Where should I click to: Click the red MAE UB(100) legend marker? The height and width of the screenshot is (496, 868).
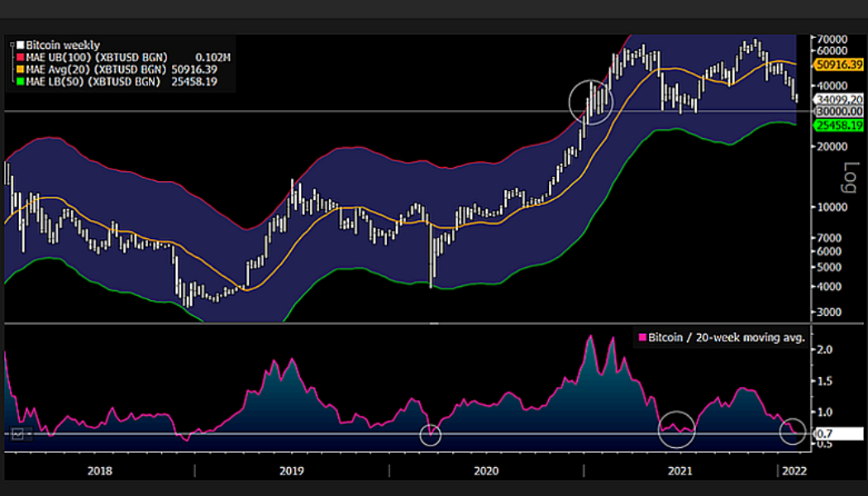(20, 58)
